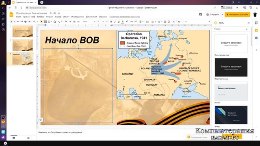Open the comment history icon
The image size is (260, 146).
[200, 15]
